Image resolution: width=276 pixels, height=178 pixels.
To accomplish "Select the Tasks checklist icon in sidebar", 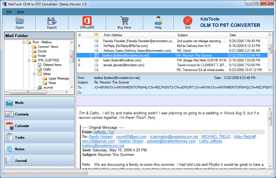I will point(9,137).
